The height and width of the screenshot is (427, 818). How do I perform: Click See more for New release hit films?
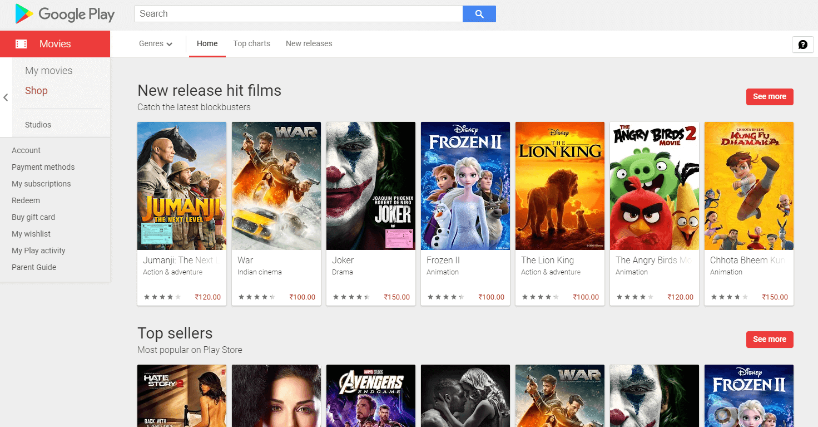770,96
